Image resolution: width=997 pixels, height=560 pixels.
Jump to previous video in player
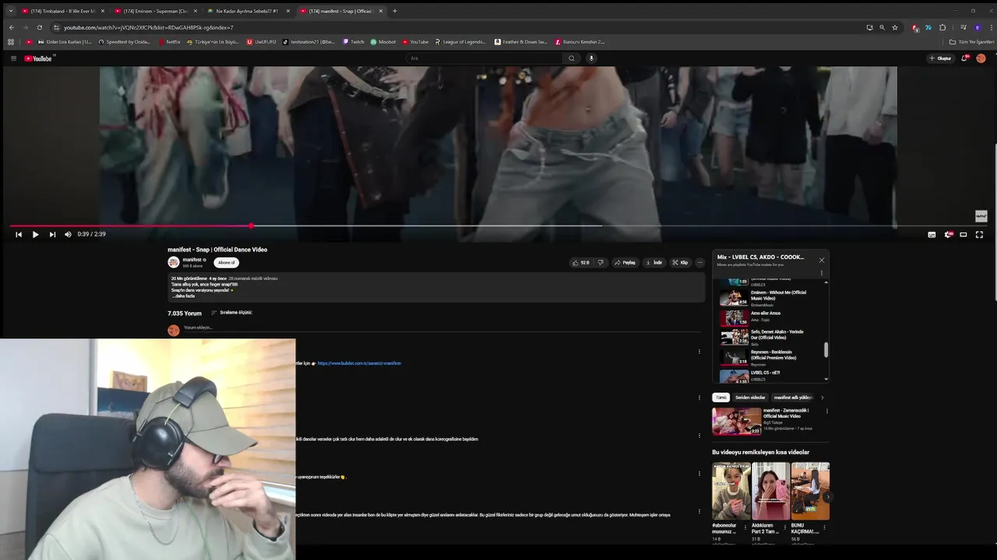tap(19, 234)
